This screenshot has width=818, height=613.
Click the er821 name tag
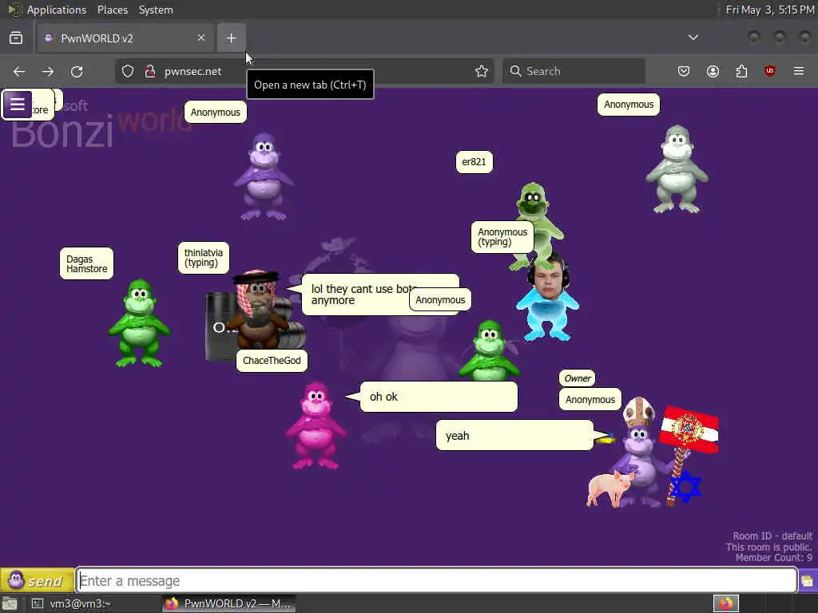pos(474,162)
